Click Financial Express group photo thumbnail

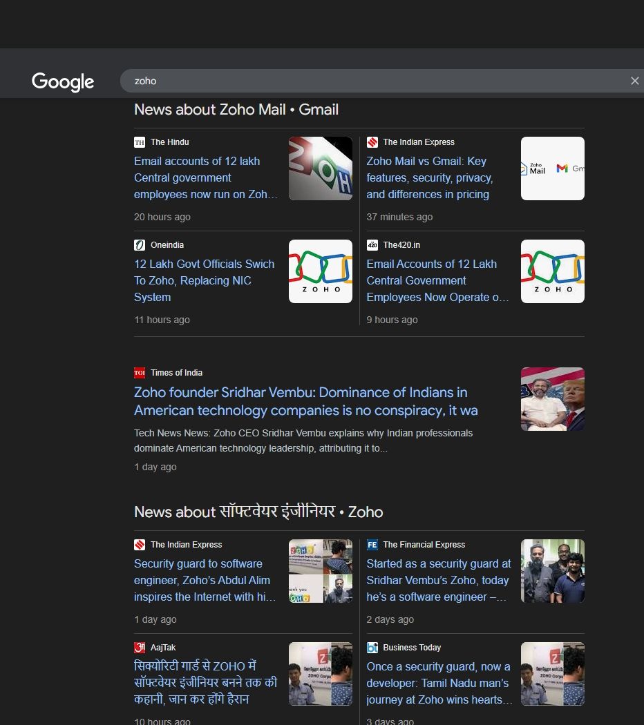click(x=552, y=571)
